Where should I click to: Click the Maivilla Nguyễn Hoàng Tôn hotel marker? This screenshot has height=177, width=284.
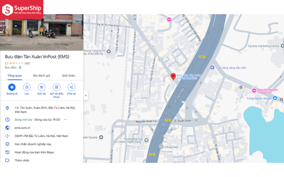[x=254, y=91]
